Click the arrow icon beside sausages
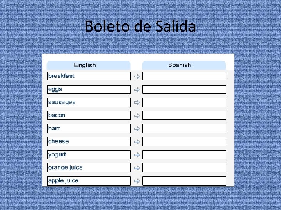Viewport: 281px width, 210px height. 137,103
